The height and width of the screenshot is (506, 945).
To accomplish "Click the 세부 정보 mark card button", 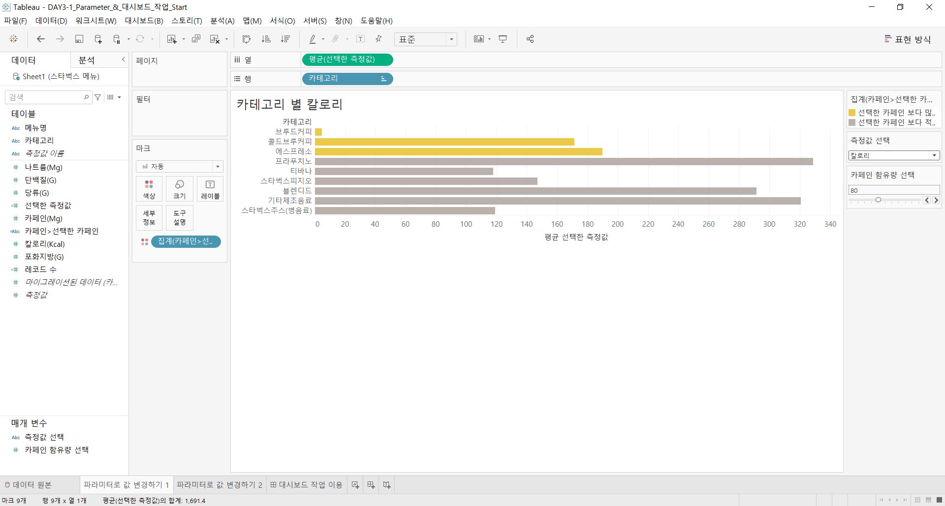I will (x=149, y=217).
